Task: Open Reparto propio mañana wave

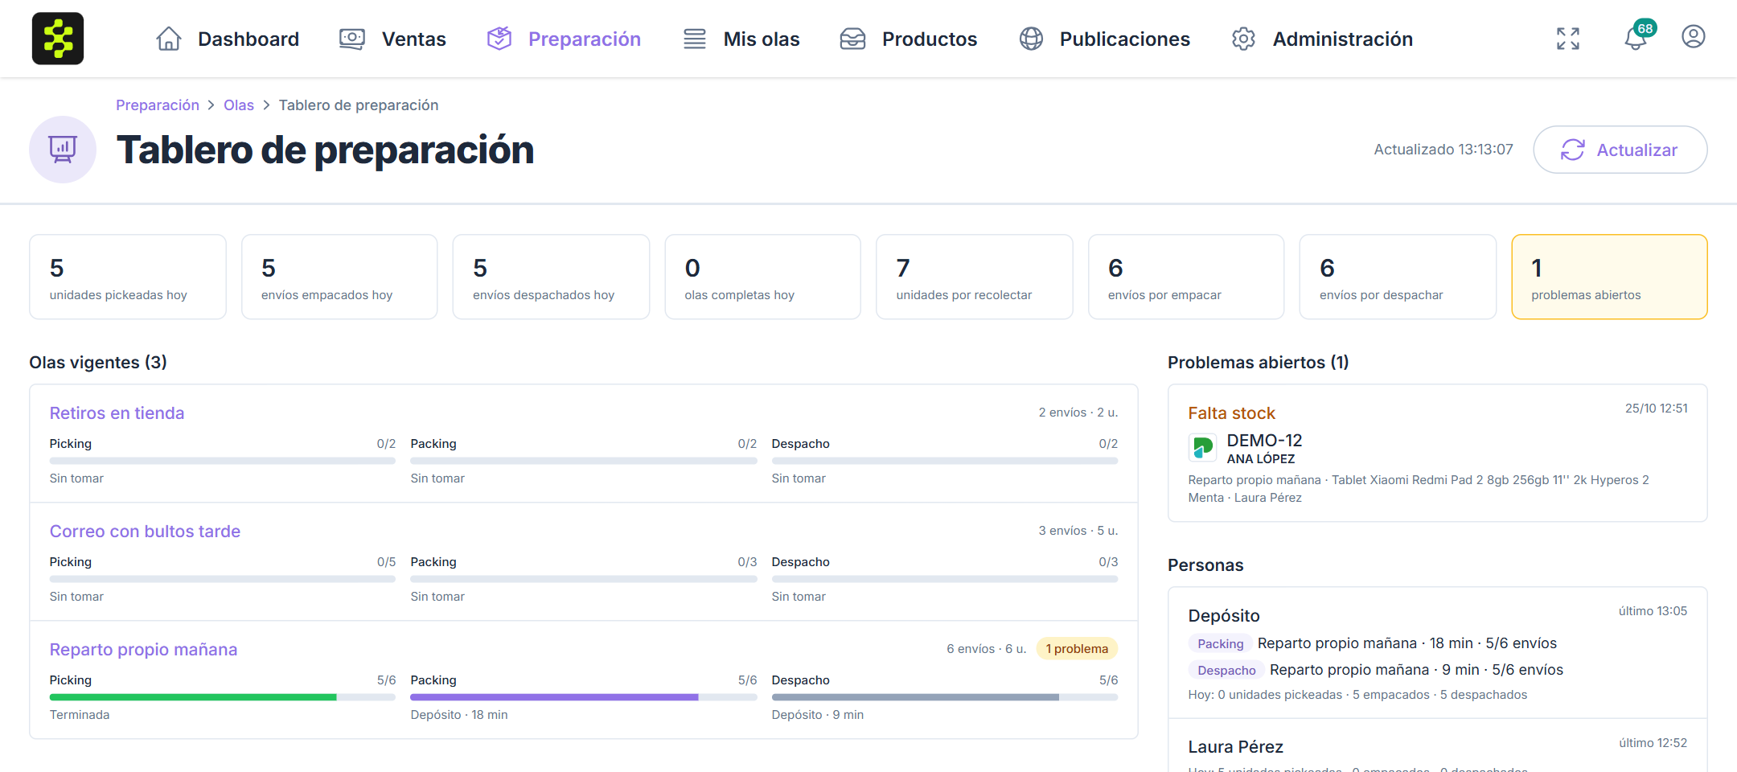Action: (144, 650)
